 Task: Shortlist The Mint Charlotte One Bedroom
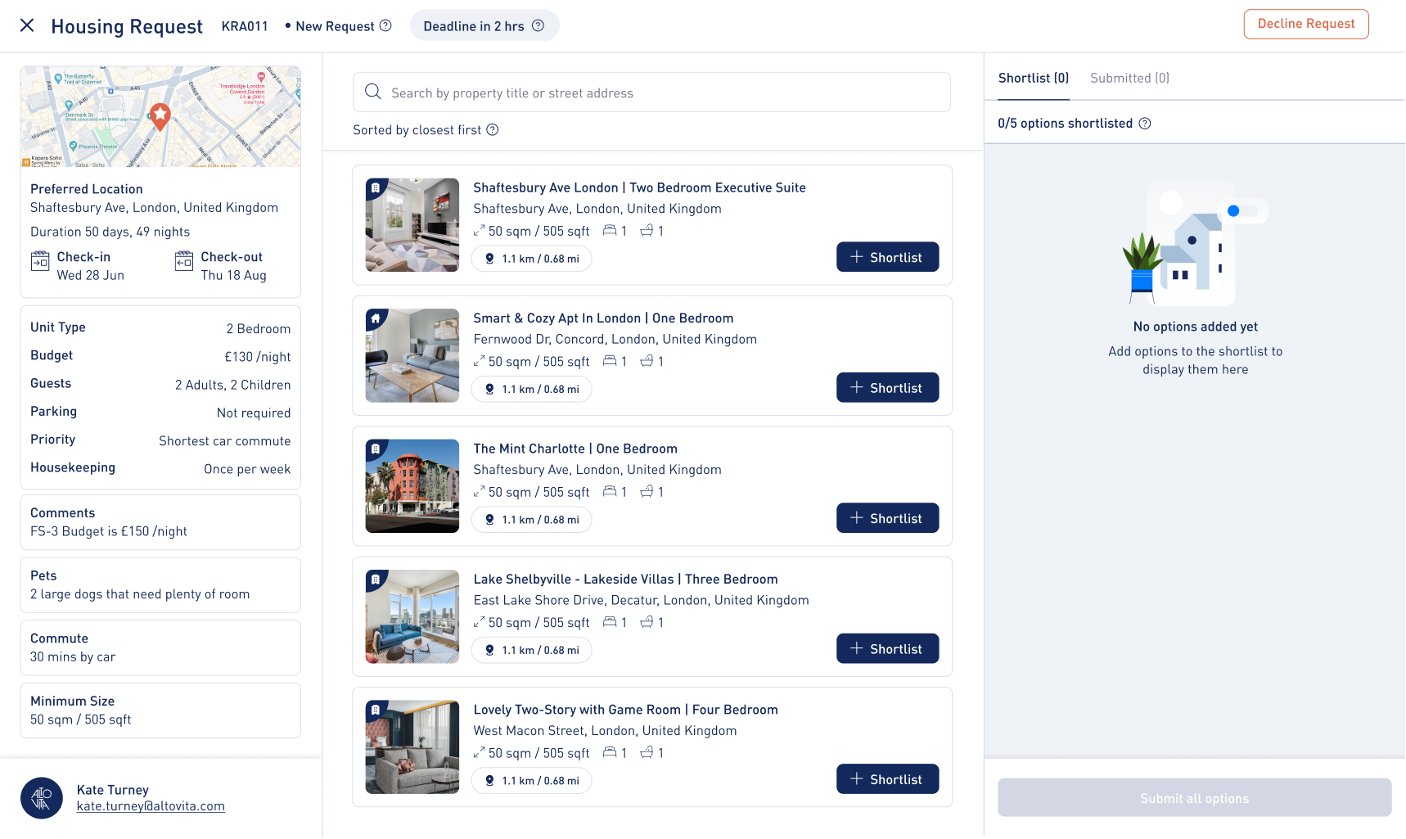(x=887, y=517)
